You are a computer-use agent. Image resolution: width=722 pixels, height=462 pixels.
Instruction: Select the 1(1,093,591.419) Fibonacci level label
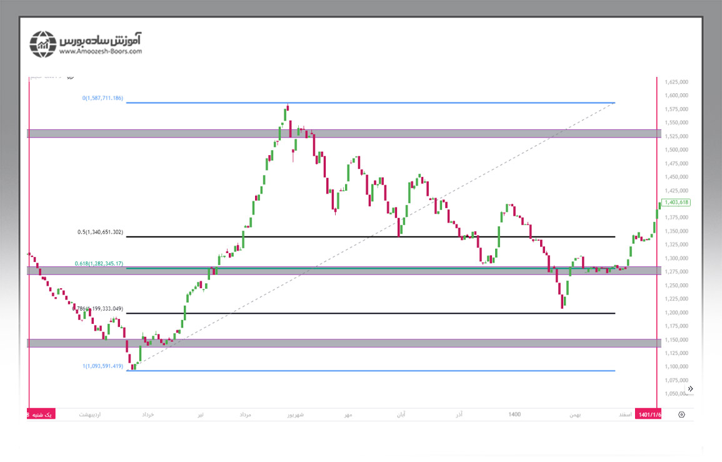(x=103, y=366)
